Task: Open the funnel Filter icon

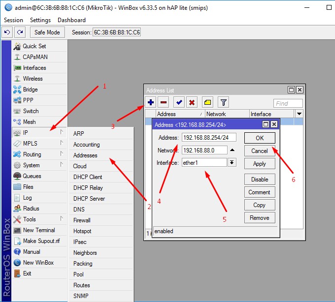Action: pyautogui.click(x=224, y=103)
